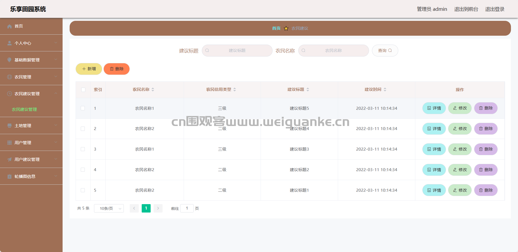Click 修改 for 建议标题2 row
Viewport: 518px width, 252px height.
(x=460, y=170)
